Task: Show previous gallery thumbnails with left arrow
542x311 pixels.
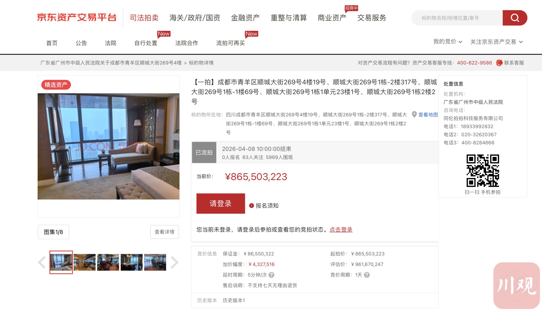Action: coord(42,263)
